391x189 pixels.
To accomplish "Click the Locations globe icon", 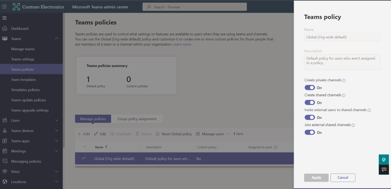I will point(5,182).
